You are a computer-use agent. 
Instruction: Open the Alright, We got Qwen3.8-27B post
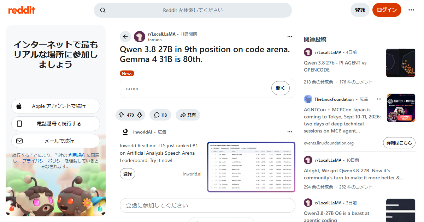[354, 174]
